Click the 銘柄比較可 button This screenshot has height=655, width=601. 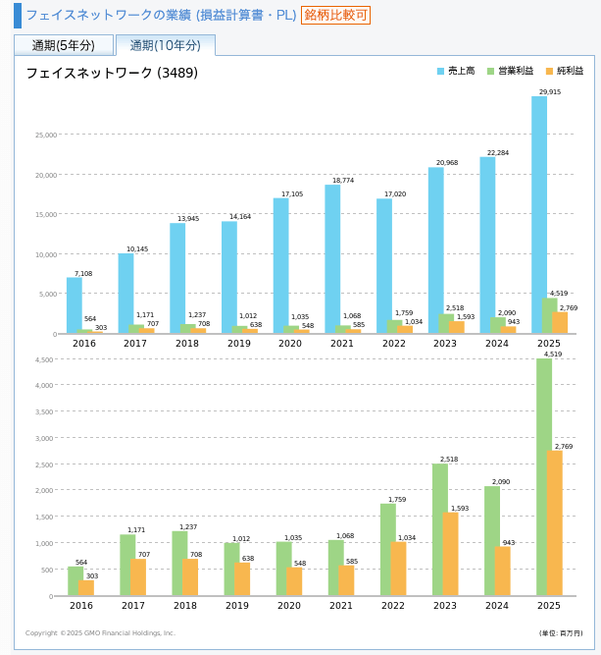click(336, 15)
